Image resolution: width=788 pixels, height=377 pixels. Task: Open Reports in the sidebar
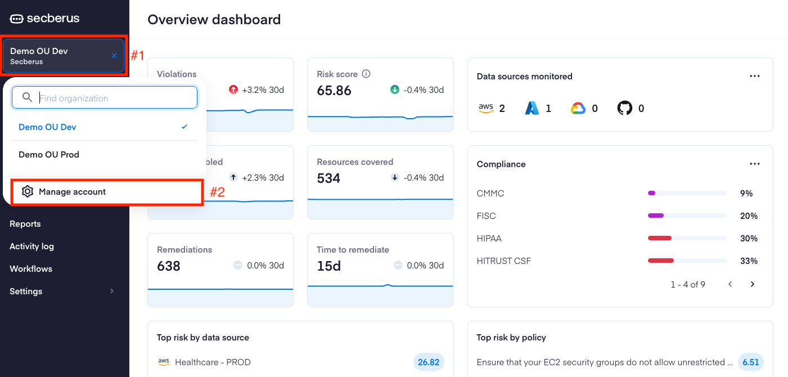point(25,224)
